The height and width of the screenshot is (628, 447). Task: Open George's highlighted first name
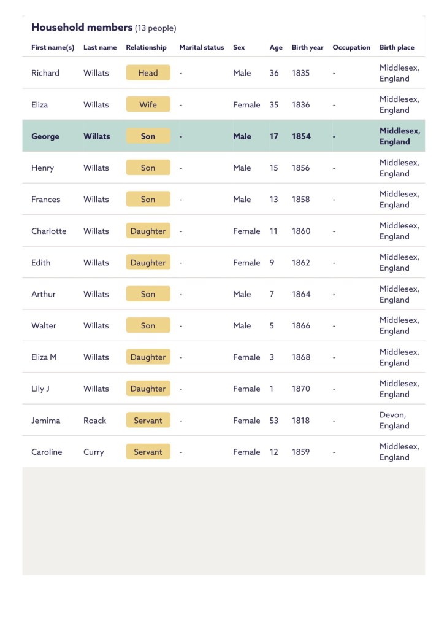point(45,136)
